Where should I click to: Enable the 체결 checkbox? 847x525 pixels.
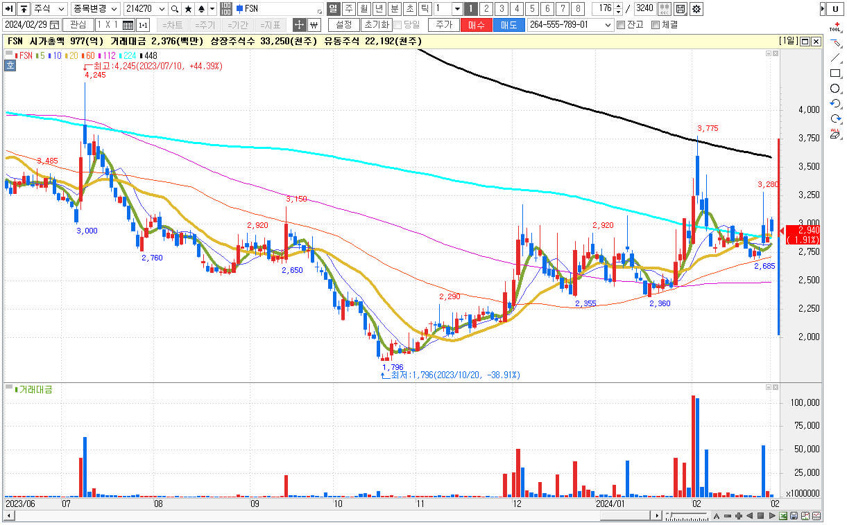(655, 24)
